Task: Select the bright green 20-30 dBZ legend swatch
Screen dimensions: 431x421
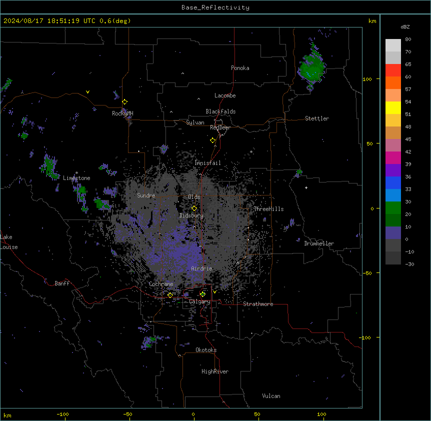Action: click(x=393, y=208)
